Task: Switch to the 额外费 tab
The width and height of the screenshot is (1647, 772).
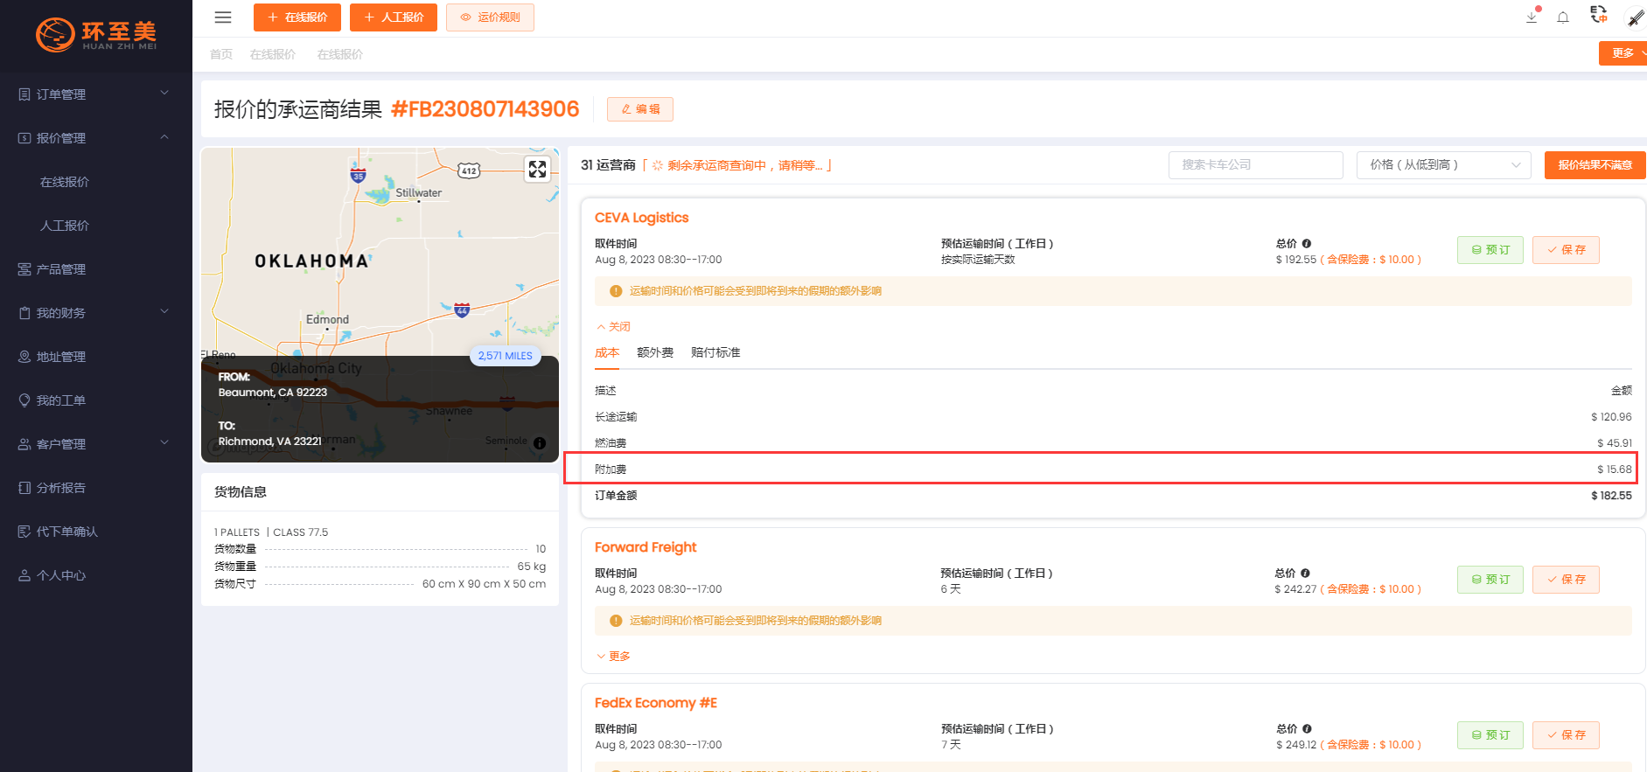Action: (x=655, y=353)
